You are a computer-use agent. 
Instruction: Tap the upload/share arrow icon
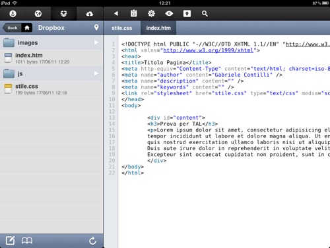coord(187,13)
